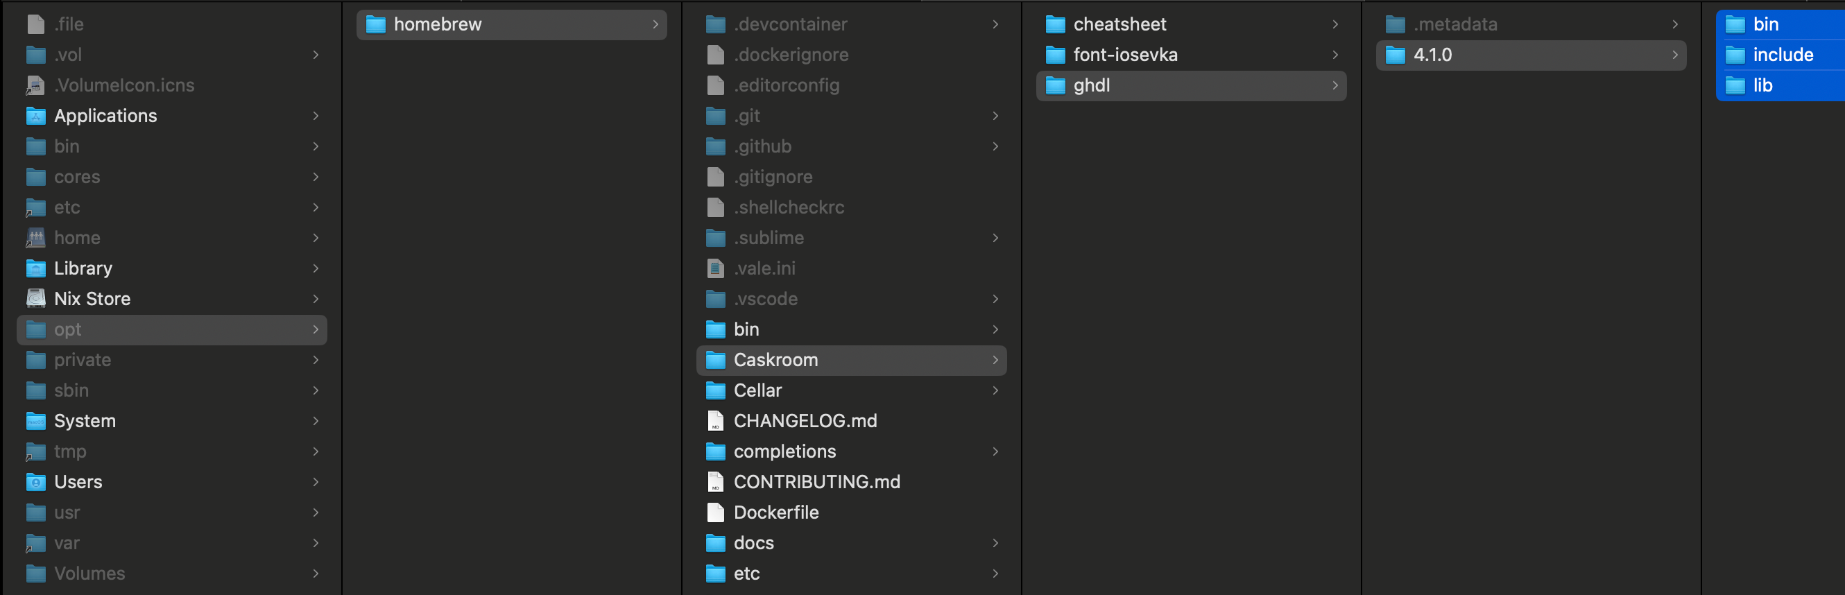This screenshot has width=1845, height=595.
Task: Expand the Cellar folder chevron
Action: 995,390
